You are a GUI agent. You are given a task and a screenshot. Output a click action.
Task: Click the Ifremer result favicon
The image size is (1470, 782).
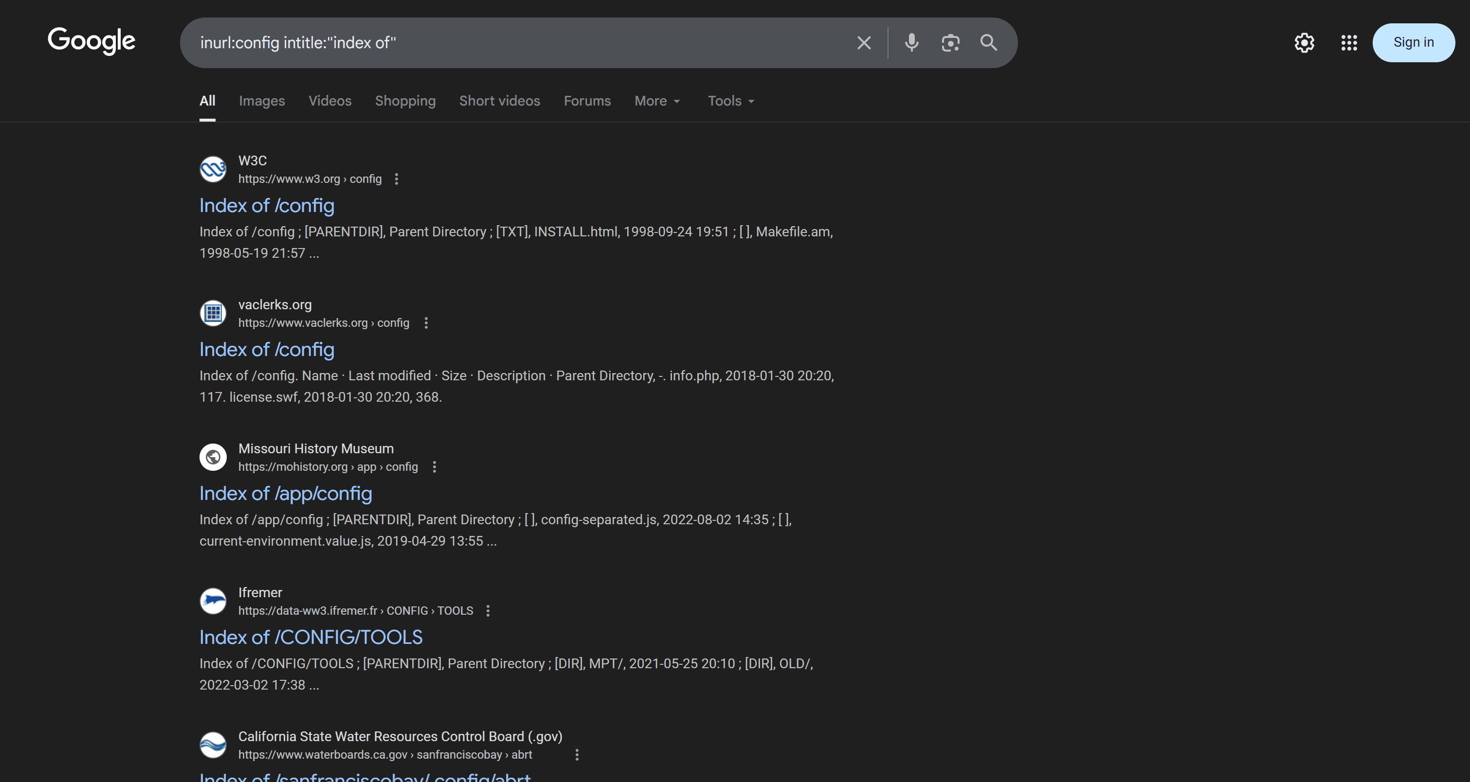(x=213, y=601)
